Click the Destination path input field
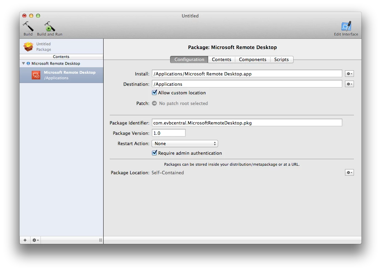381x271 pixels. point(247,84)
